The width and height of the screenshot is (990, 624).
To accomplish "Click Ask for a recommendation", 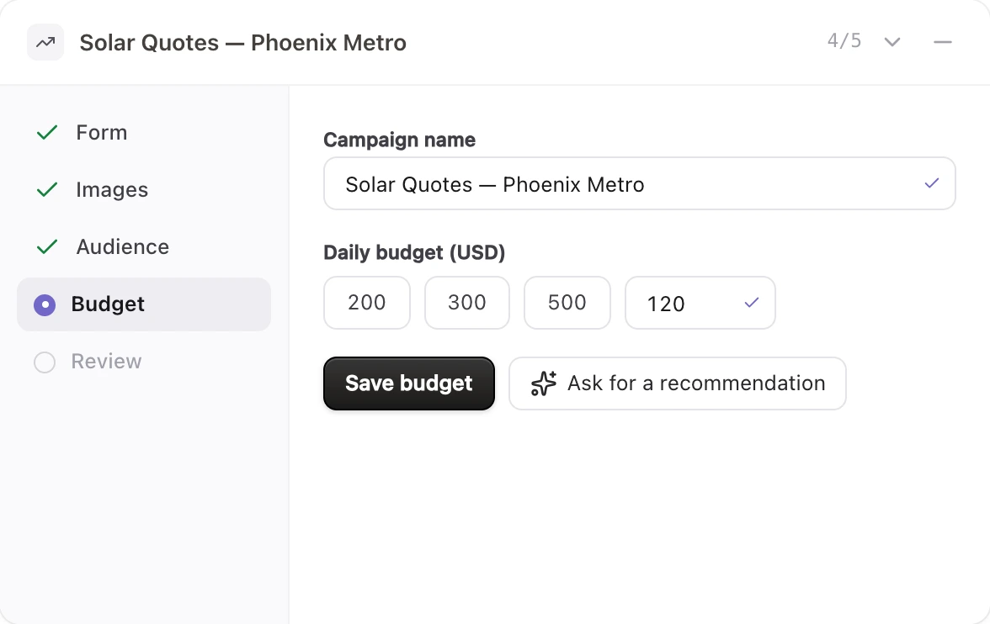I will tap(678, 383).
